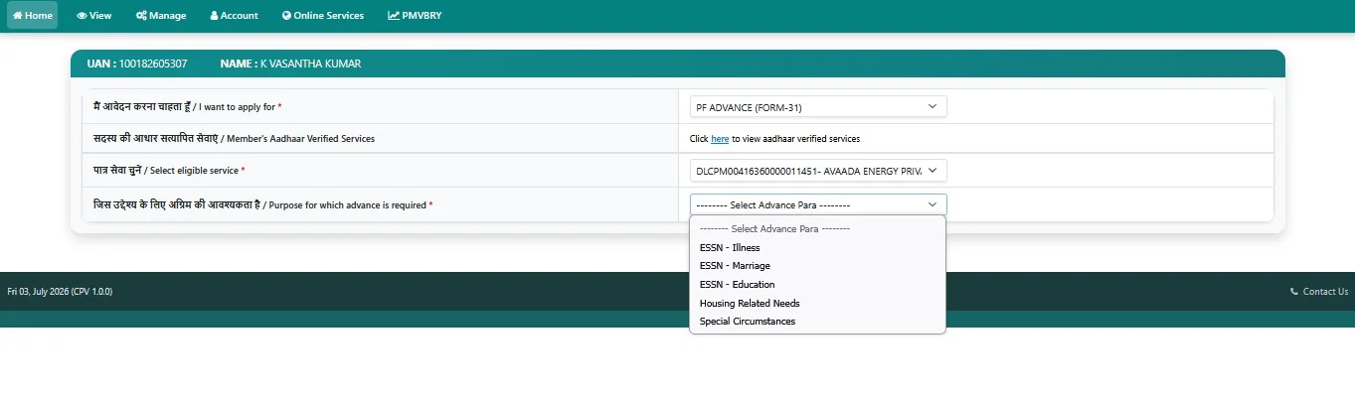Open the PMVBRY menu

click(415, 15)
